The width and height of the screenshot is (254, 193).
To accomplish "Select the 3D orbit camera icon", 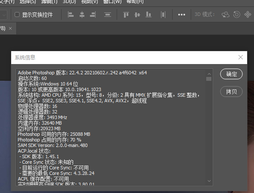I will tap(226, 15).
